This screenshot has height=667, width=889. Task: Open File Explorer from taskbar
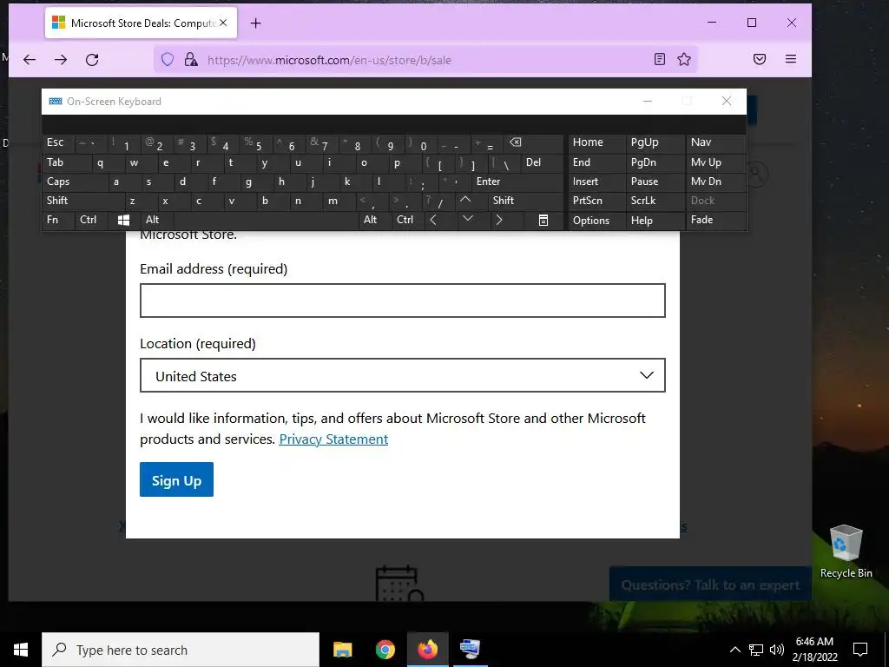click(342, 650)
